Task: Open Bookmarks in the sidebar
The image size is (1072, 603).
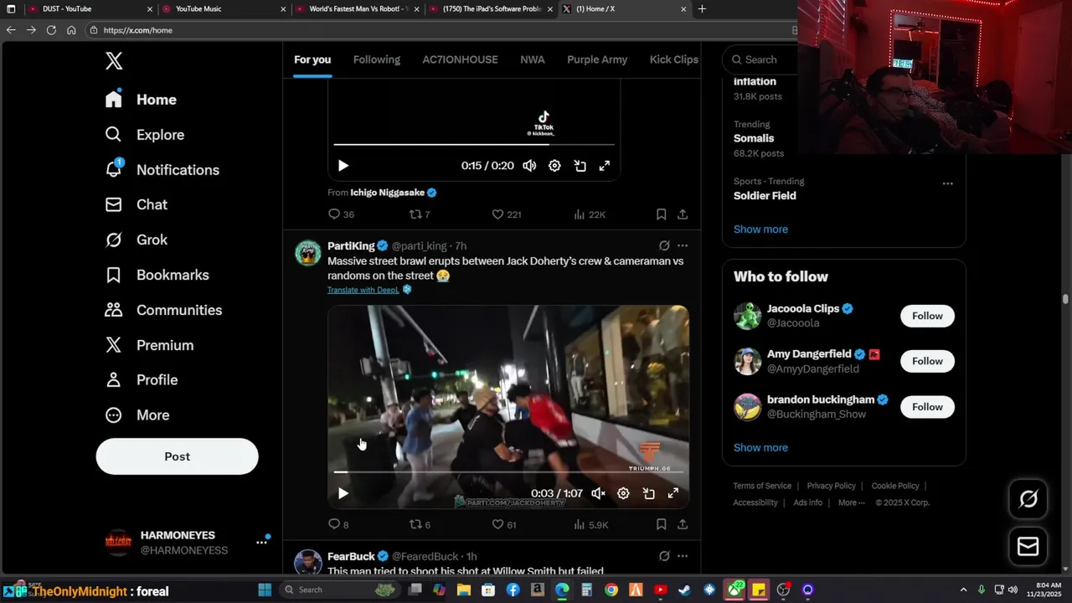Action: pyautogui.click(x=157, y=275)
